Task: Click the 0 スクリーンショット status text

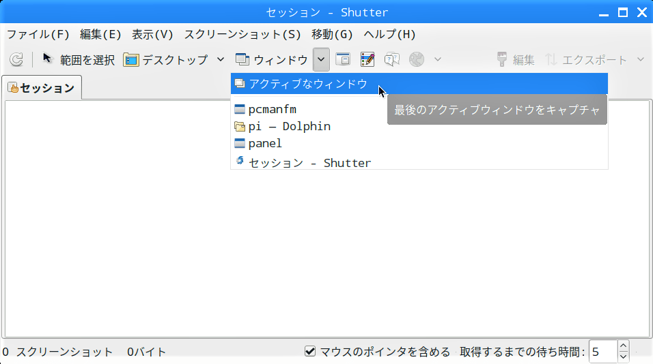Action: [x=57, y=352]
